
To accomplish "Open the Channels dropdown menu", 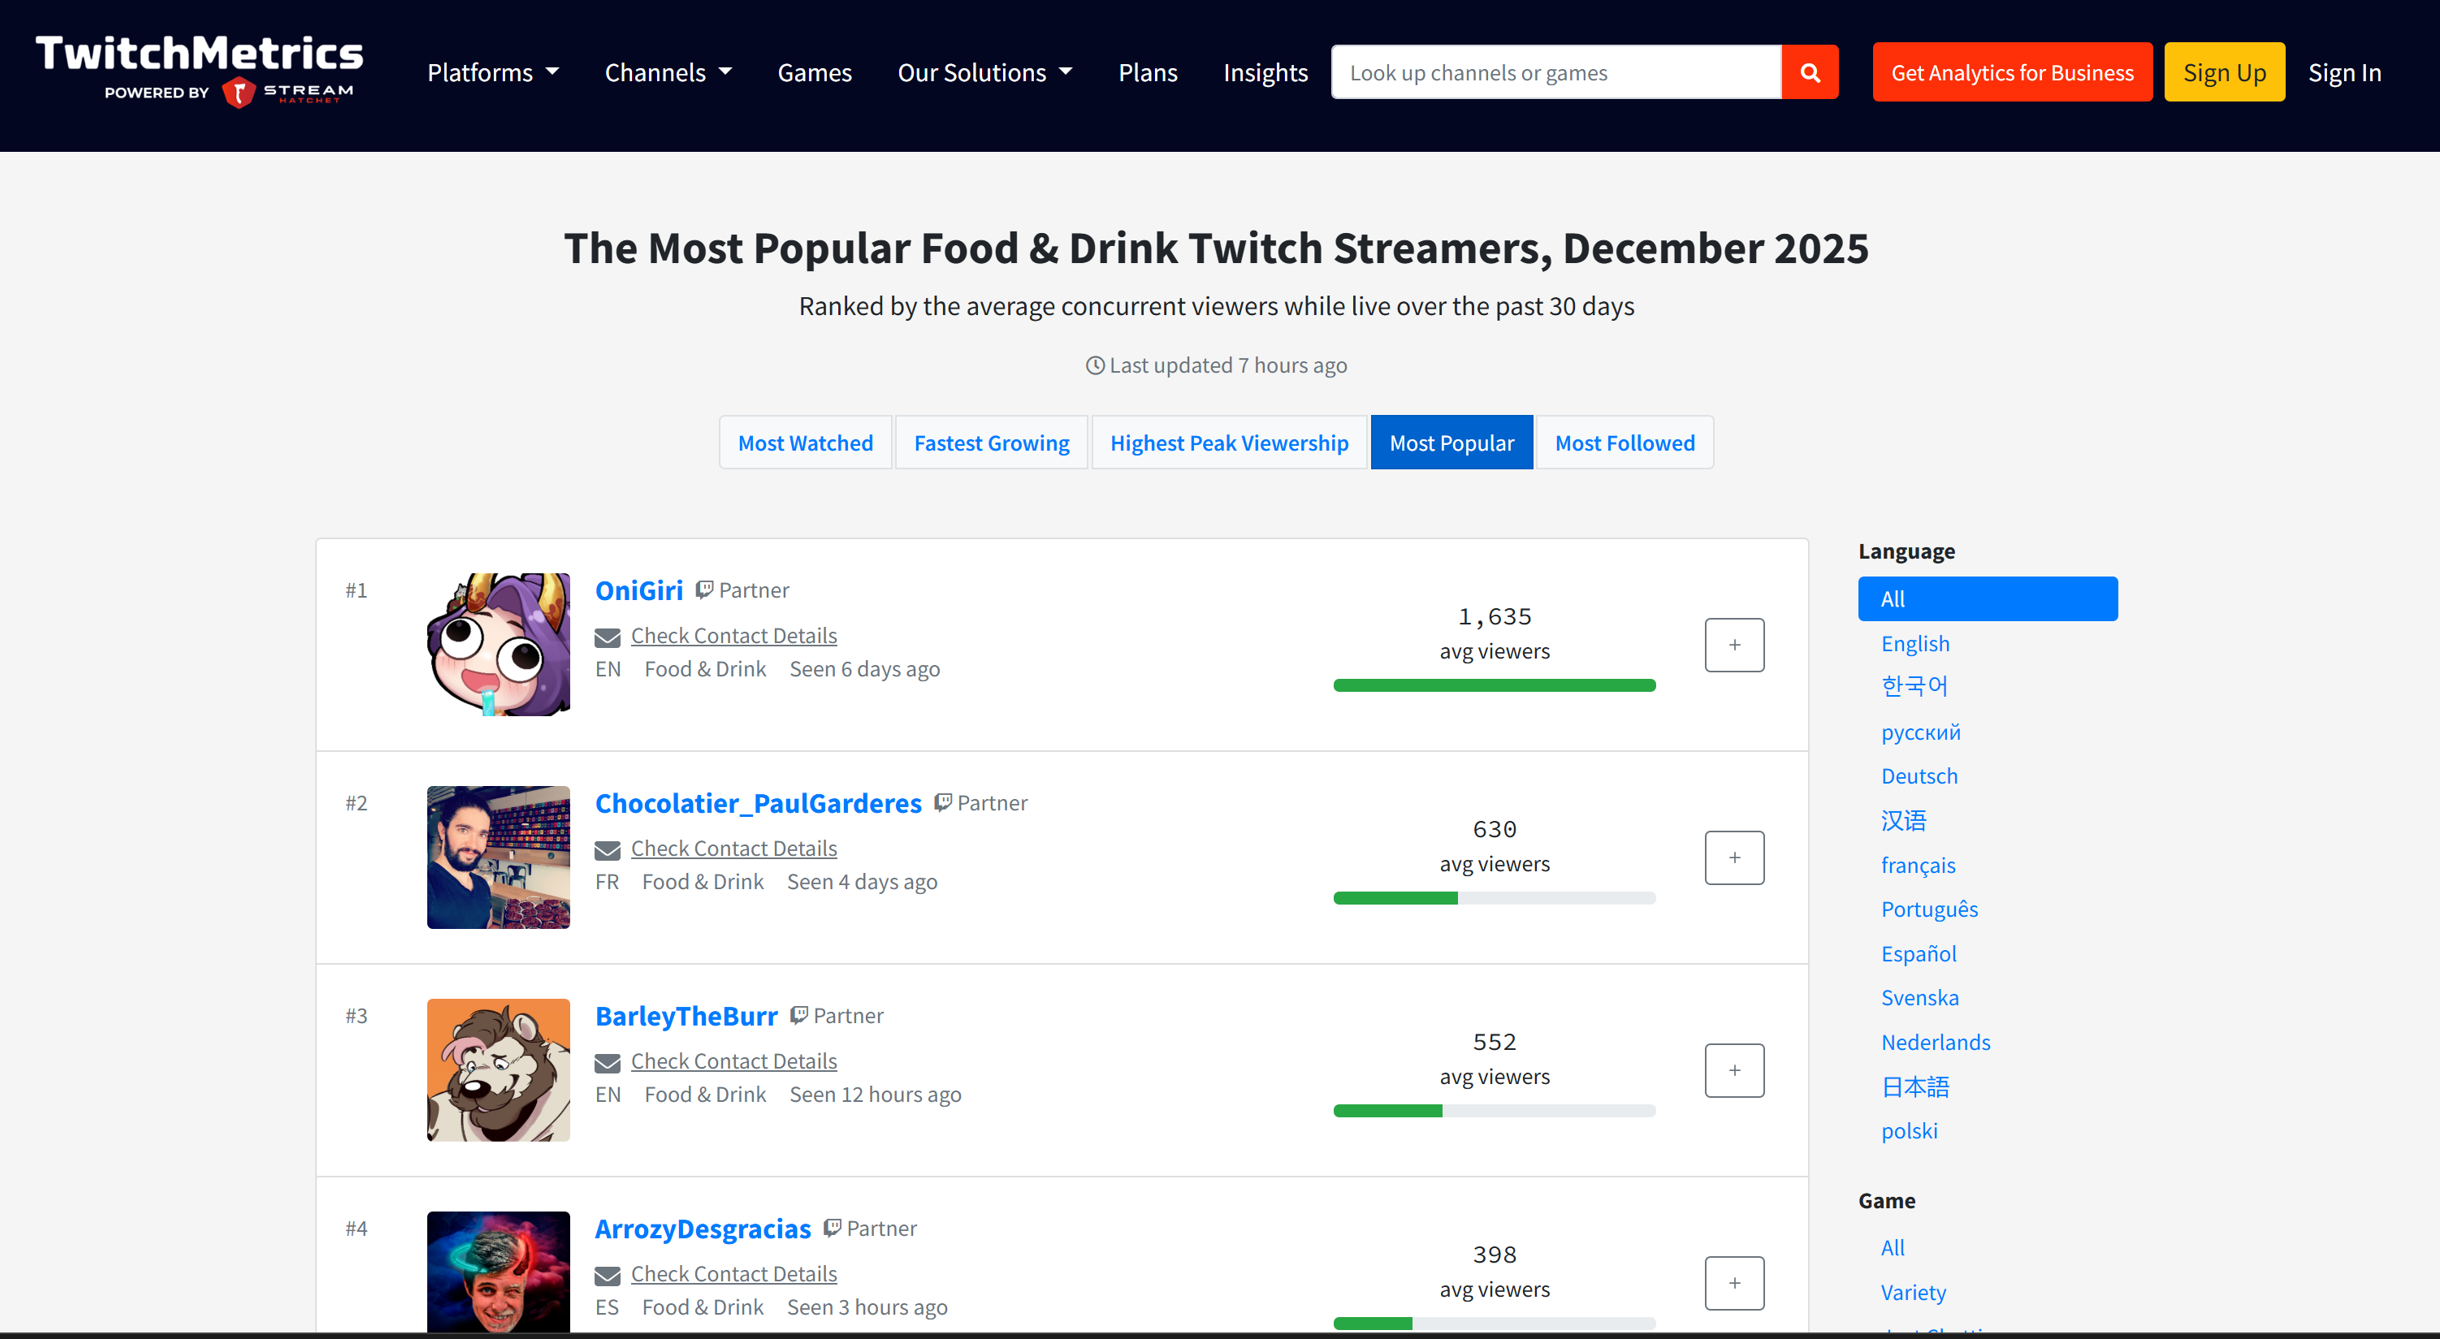I will pos(668,71).
